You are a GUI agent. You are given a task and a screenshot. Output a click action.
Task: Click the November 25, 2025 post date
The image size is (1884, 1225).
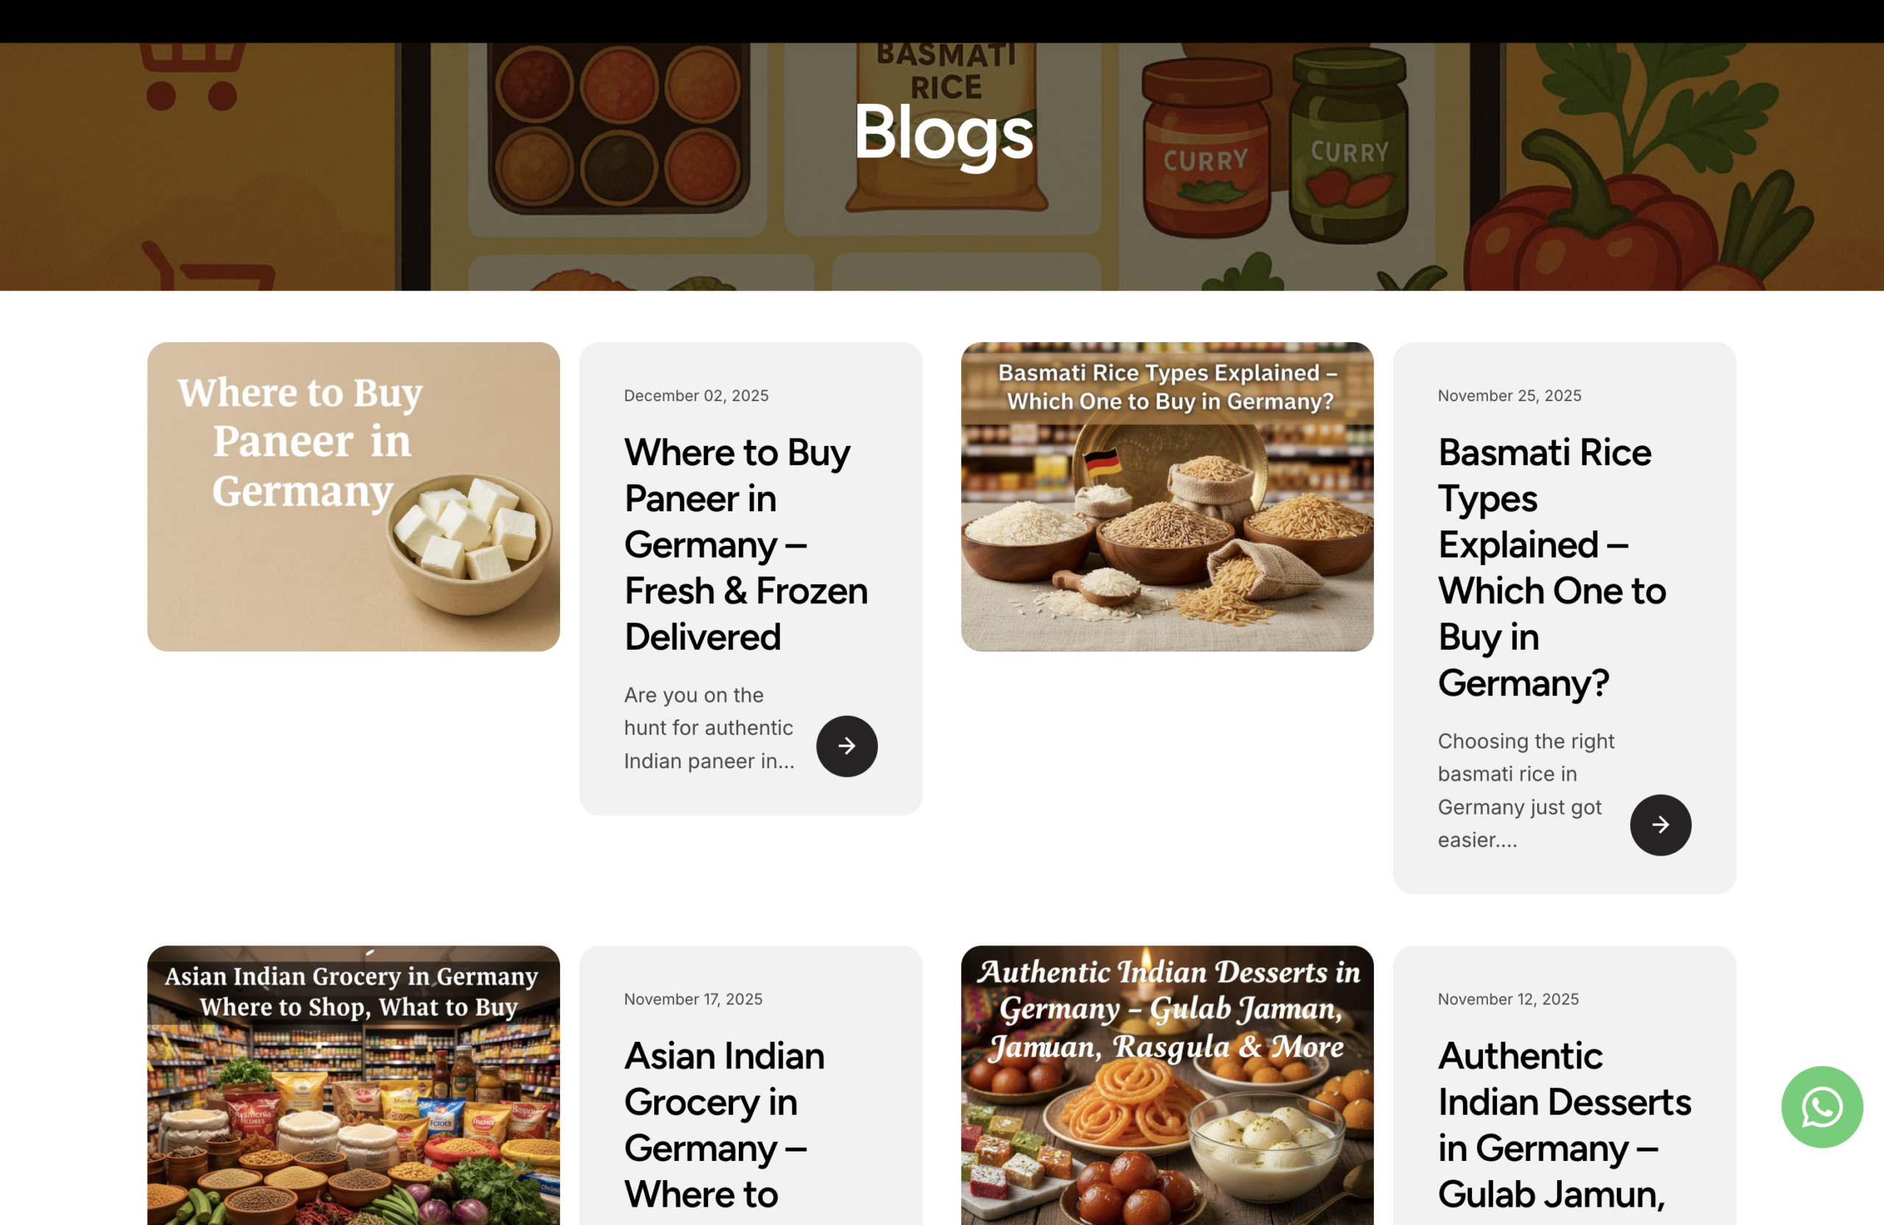tap(1509, 396)
